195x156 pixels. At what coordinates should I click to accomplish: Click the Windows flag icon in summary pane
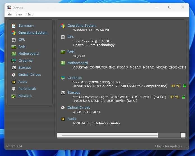click(x=63, y=26)
